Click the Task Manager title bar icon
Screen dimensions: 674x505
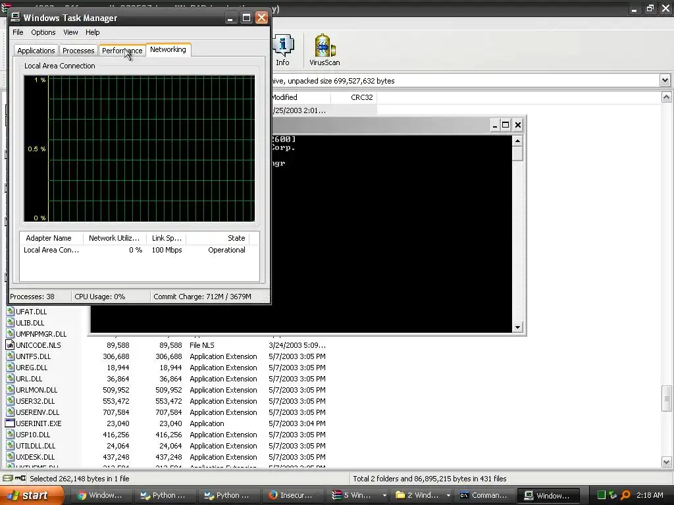[x=16, y=18]
